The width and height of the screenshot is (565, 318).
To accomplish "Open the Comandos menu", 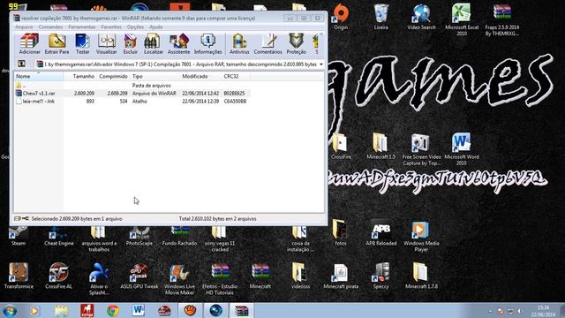I will pyautogui.click(x=50, y=27).
